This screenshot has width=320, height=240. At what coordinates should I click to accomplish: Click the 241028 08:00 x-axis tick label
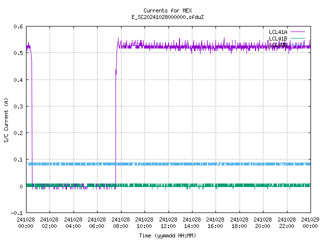tap(120, 222)
